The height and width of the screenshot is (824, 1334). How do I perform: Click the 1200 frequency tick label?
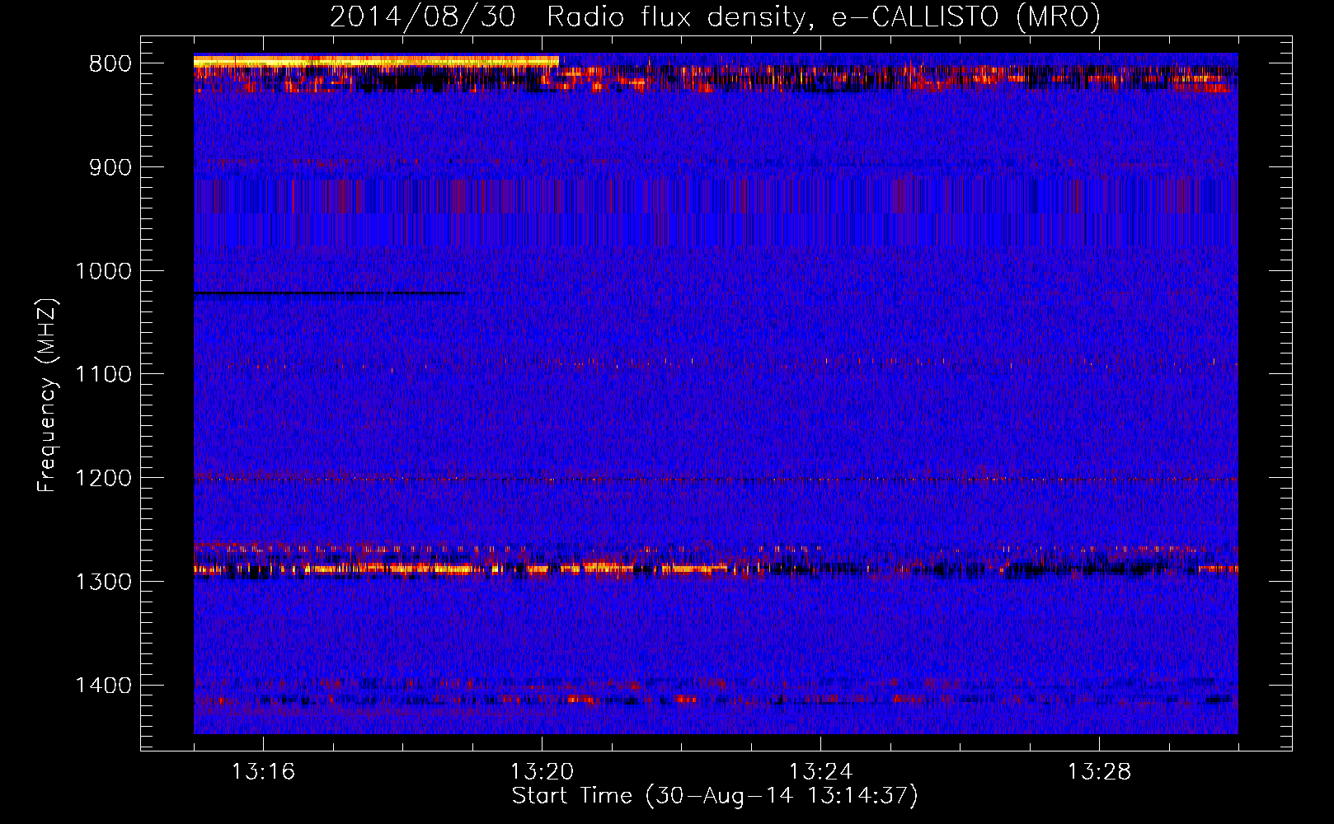point(103,478)
